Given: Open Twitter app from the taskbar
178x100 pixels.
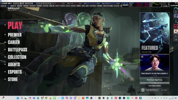Looking at the screenshot, I should coord(63,98).
